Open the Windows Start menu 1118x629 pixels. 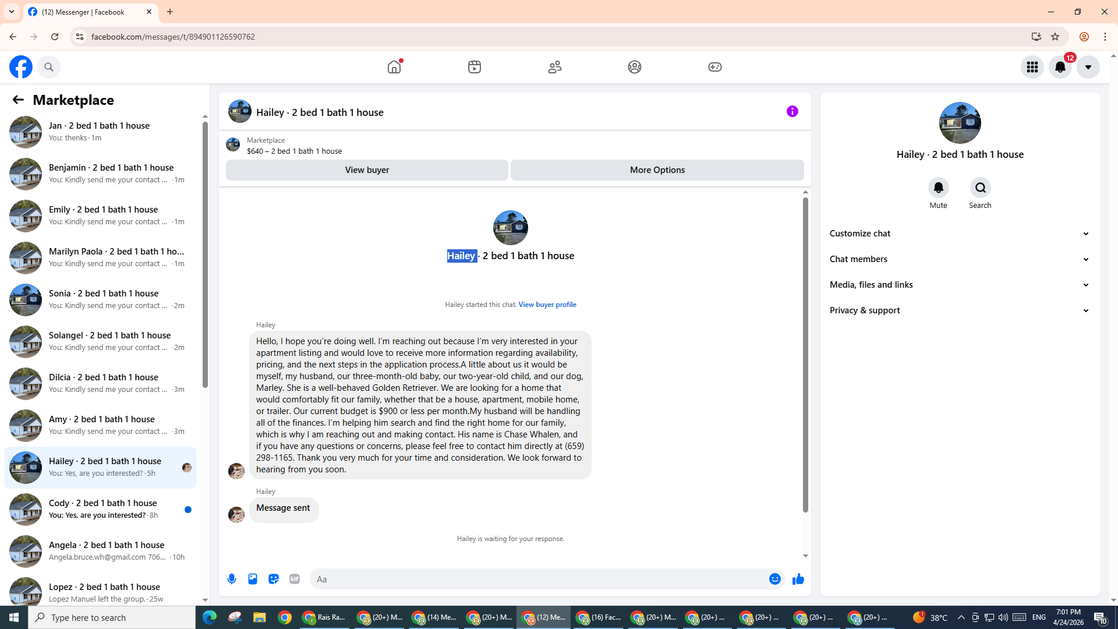14,617
